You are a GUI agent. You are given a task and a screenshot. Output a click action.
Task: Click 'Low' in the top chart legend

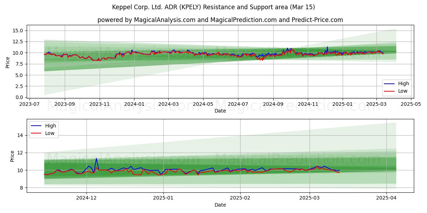point(403,91)
